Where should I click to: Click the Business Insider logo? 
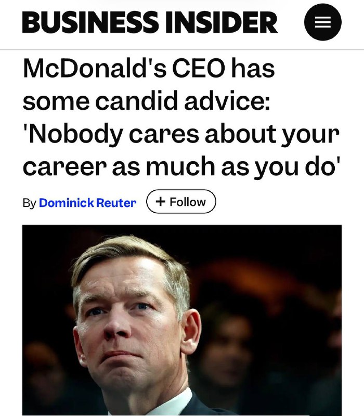point(150,23)
